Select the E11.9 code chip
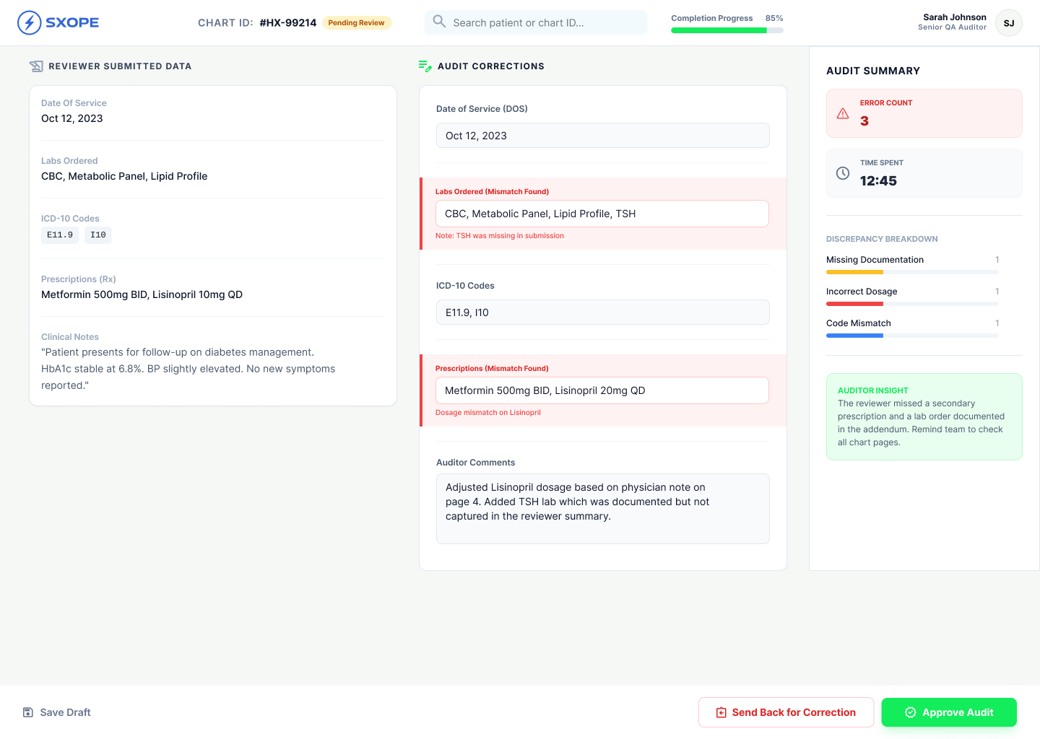1040x739 pixels. (60, 235)
